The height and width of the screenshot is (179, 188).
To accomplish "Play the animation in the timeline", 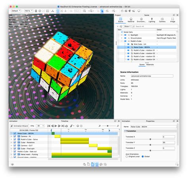I will pyautogui.click(x=56, y=126).
